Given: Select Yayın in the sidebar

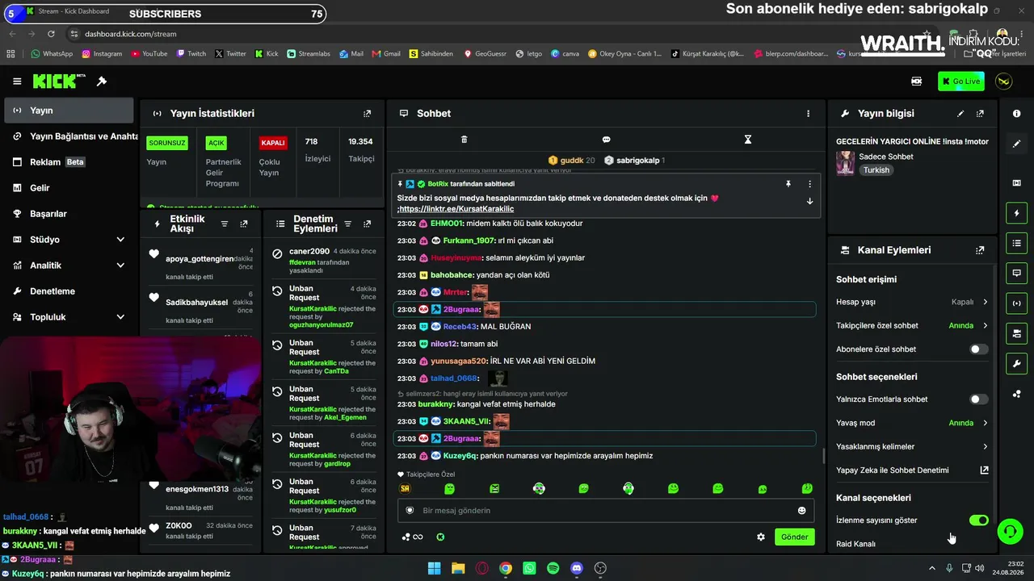Looking at the screenshot, I should click(69, 111).
